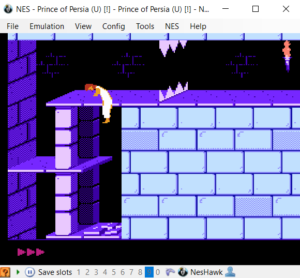The width and height of the screenshot is (300, 278).
Task: Open the Tools menu
Action: (x=145, y=26)
